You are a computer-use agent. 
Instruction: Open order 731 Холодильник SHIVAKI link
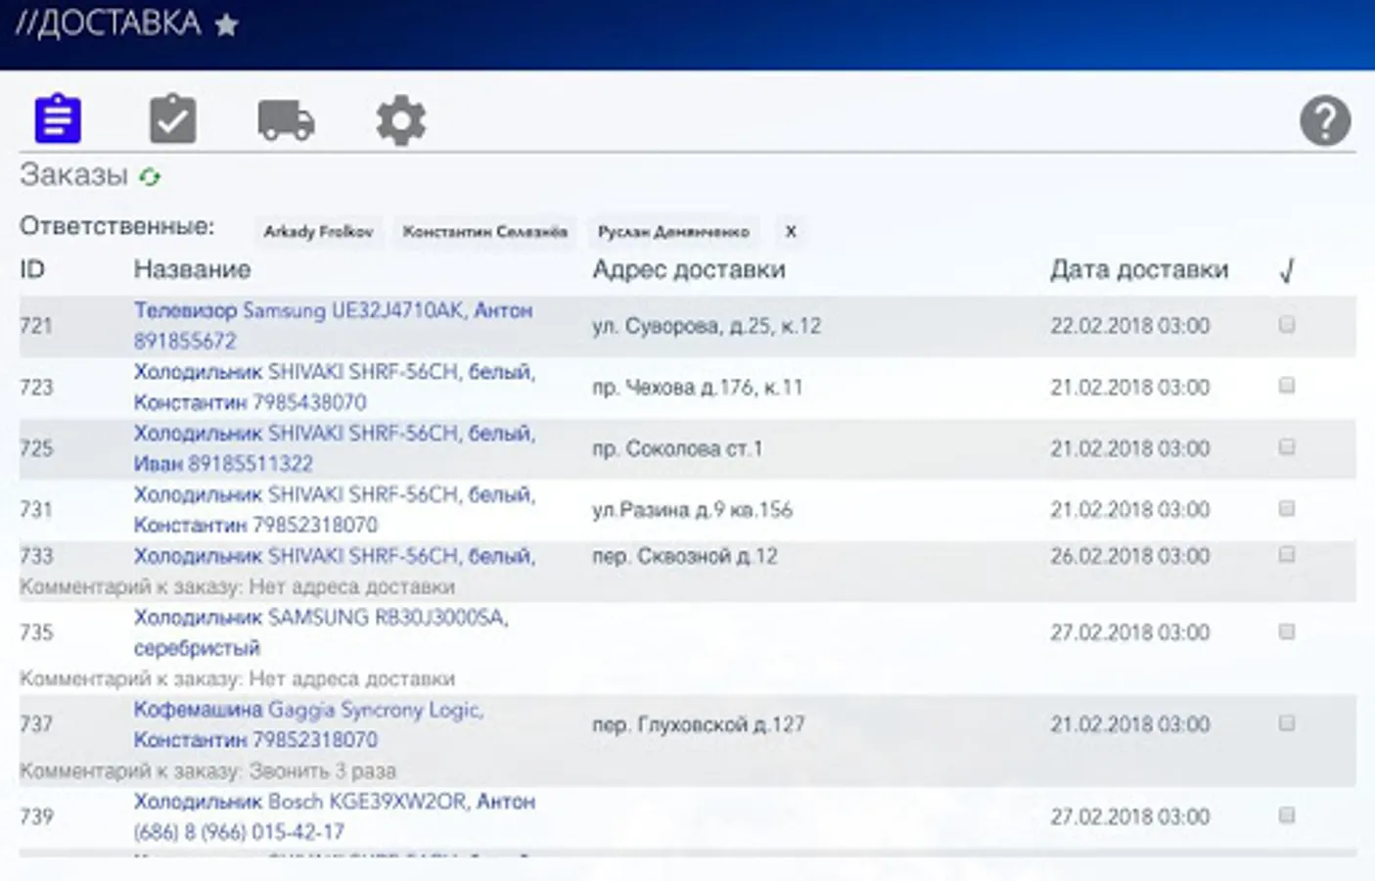[x=335, y=509]
